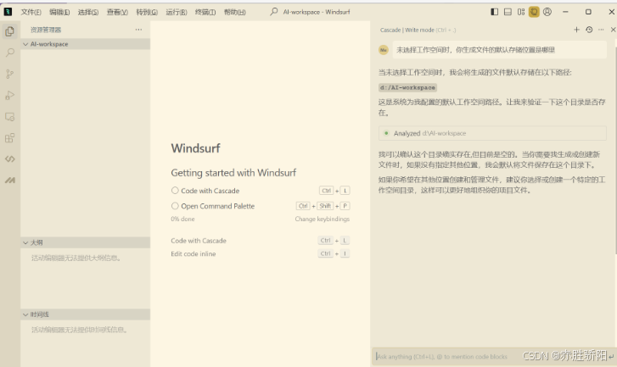Click the Code with Cascade shortcut row
Viewport: 617px width, 367px height.
(260, 241)
